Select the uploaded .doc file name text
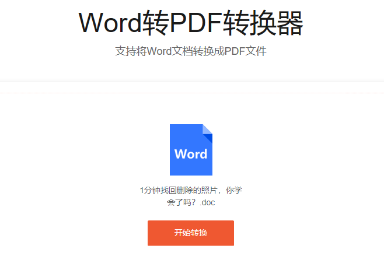 point(191,196)
